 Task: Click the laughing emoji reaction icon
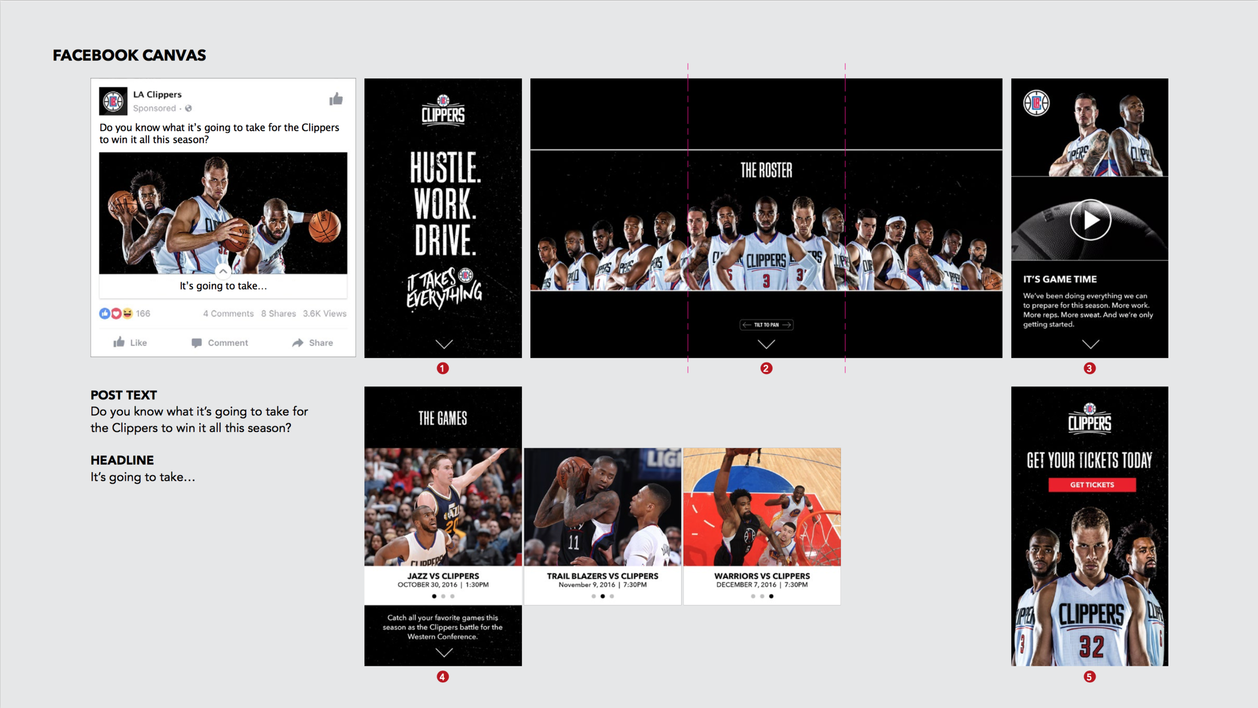[x=128, y=313]
